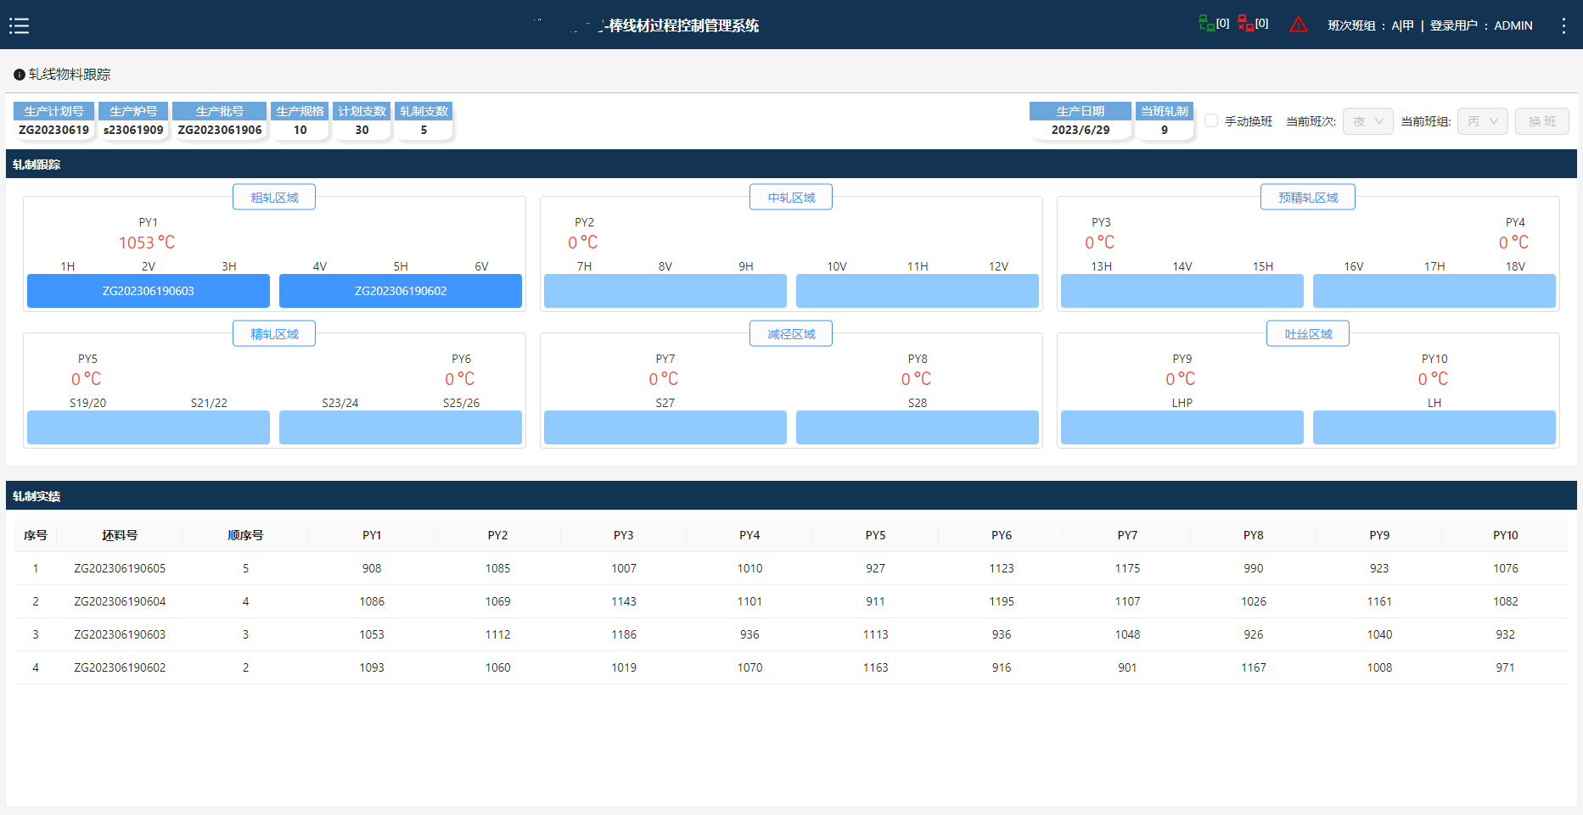Select the 吐丝区域 label button
The height and width of the screenshot is (815, 1583).
point(1308,333)
